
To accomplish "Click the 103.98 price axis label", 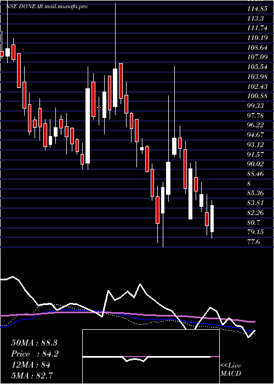I will tap(257, 77).
